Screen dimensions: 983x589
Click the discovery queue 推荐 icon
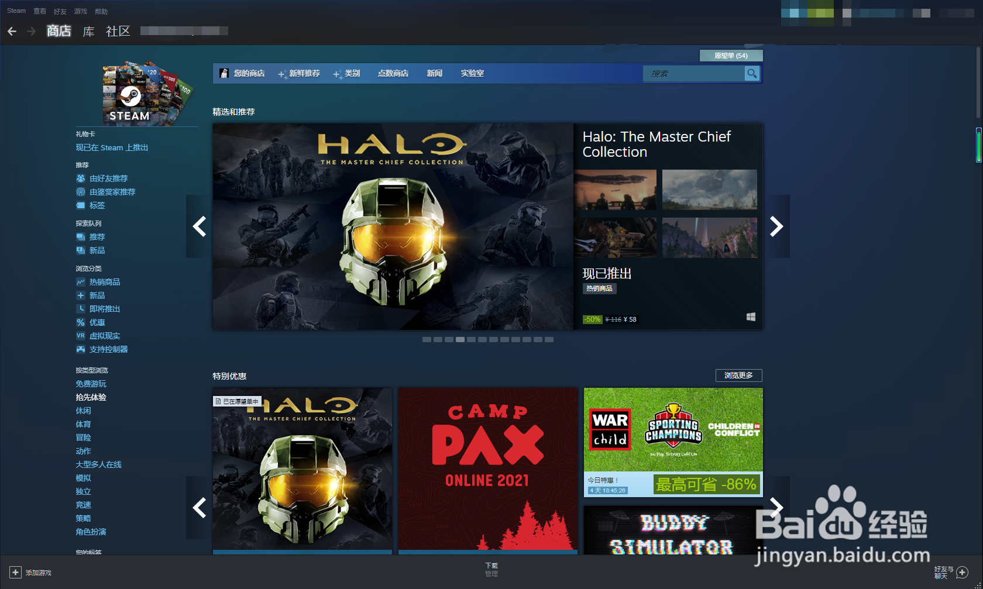point(81,237)
